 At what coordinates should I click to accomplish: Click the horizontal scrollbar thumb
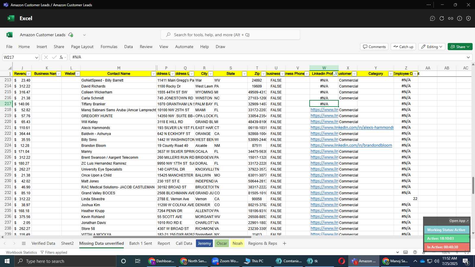pyautogui.click(x=172, y=237)
